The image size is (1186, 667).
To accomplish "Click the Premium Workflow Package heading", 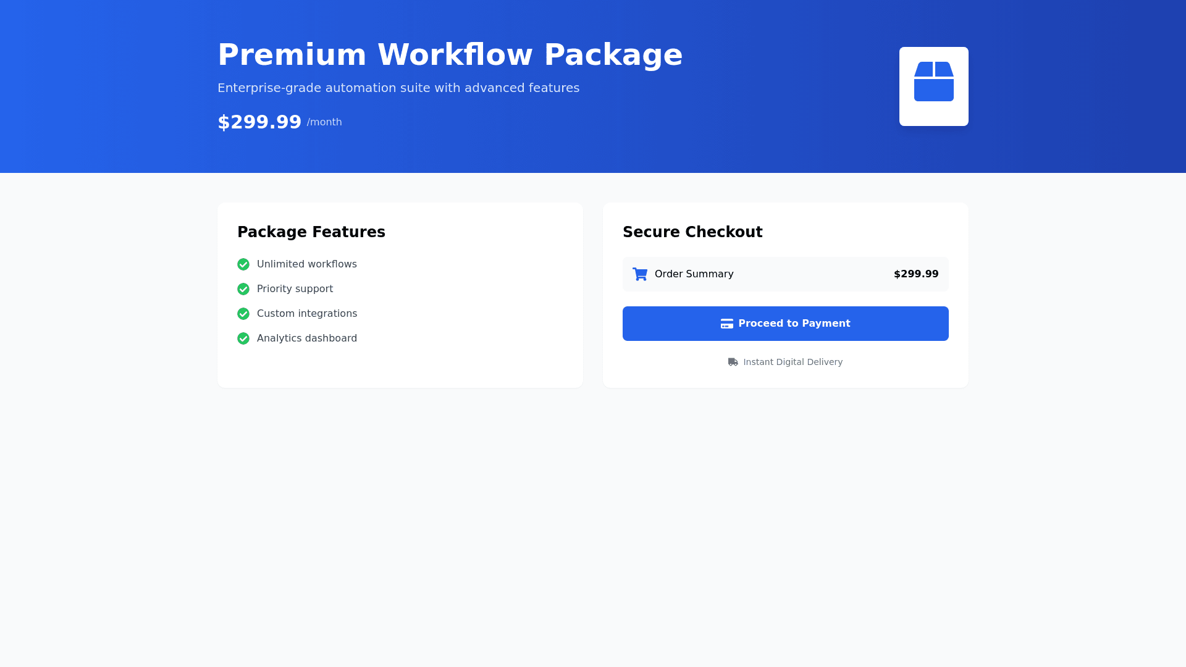I will (450, 54).
